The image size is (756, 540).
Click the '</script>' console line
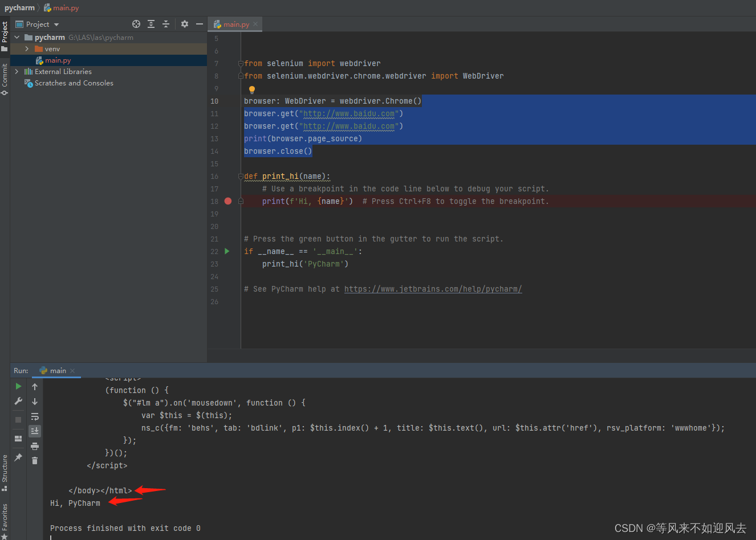[x=107, y=465]
